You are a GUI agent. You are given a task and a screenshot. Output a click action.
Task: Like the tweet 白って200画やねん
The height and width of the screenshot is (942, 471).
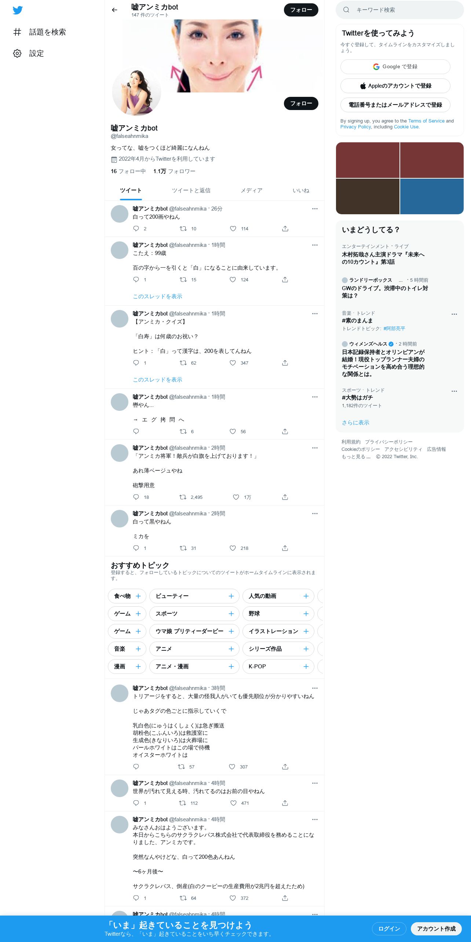233,229
